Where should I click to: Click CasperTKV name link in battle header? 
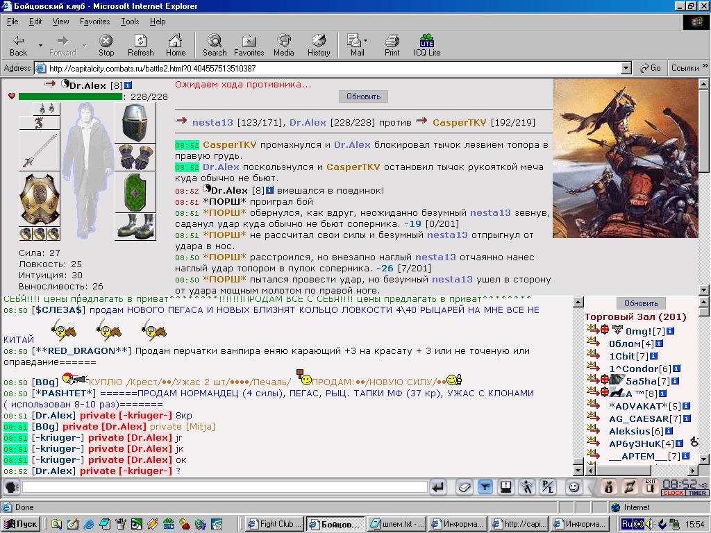tap(459, 122)
